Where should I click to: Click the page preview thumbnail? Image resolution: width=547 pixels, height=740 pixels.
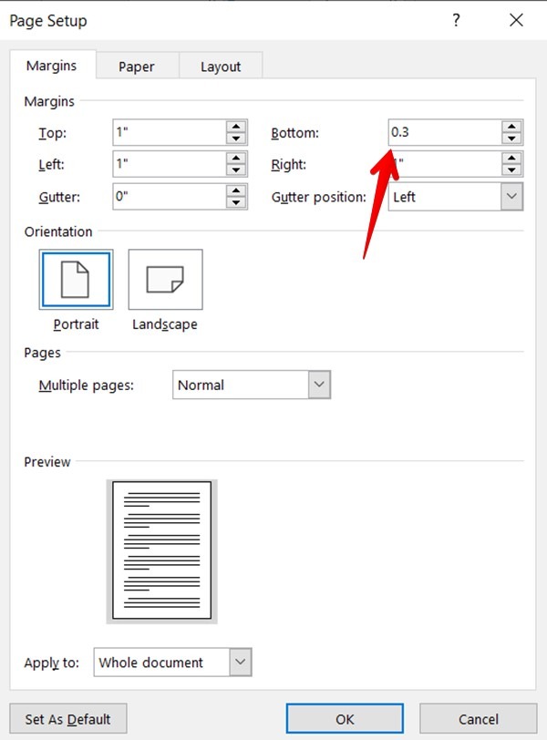tap(162, 550)
